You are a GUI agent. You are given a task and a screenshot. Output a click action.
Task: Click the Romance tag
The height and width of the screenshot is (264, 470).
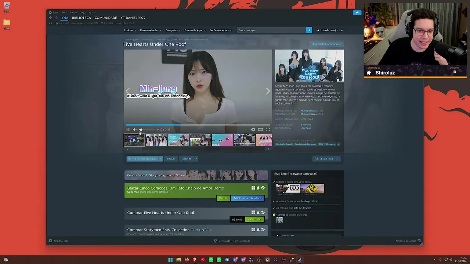point(330,144)
